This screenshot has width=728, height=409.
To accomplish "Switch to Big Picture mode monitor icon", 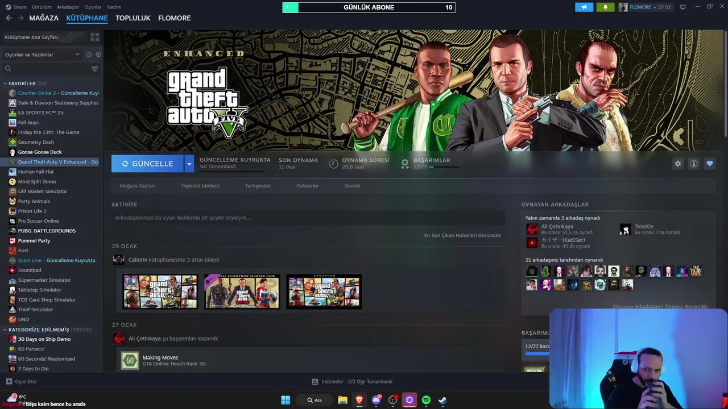I will click(683, 7).
